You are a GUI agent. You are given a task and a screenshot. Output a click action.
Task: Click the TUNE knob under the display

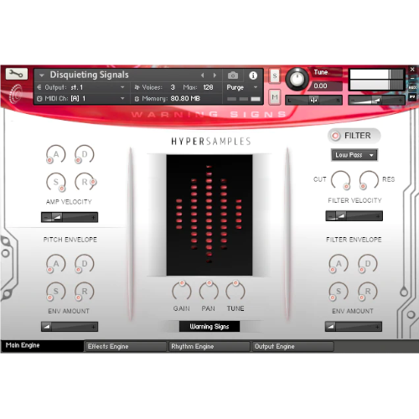coord(235,291)
